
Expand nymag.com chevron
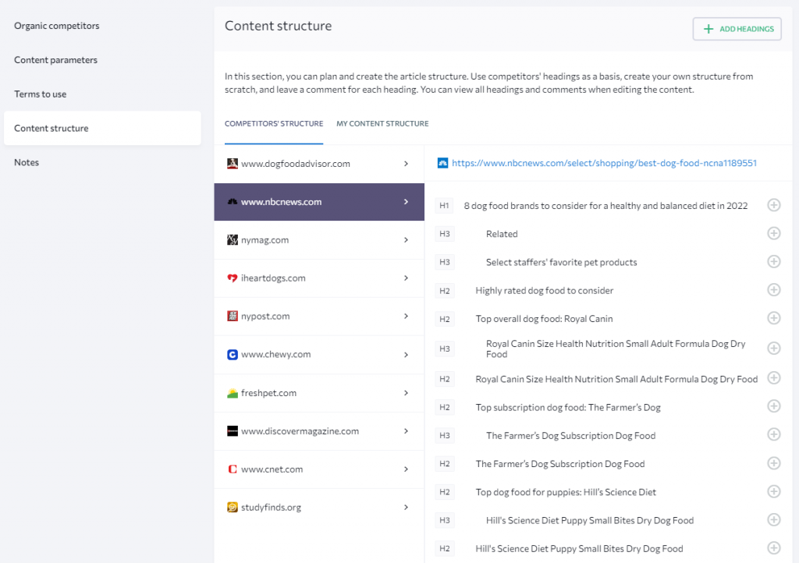tap(406, 239)
